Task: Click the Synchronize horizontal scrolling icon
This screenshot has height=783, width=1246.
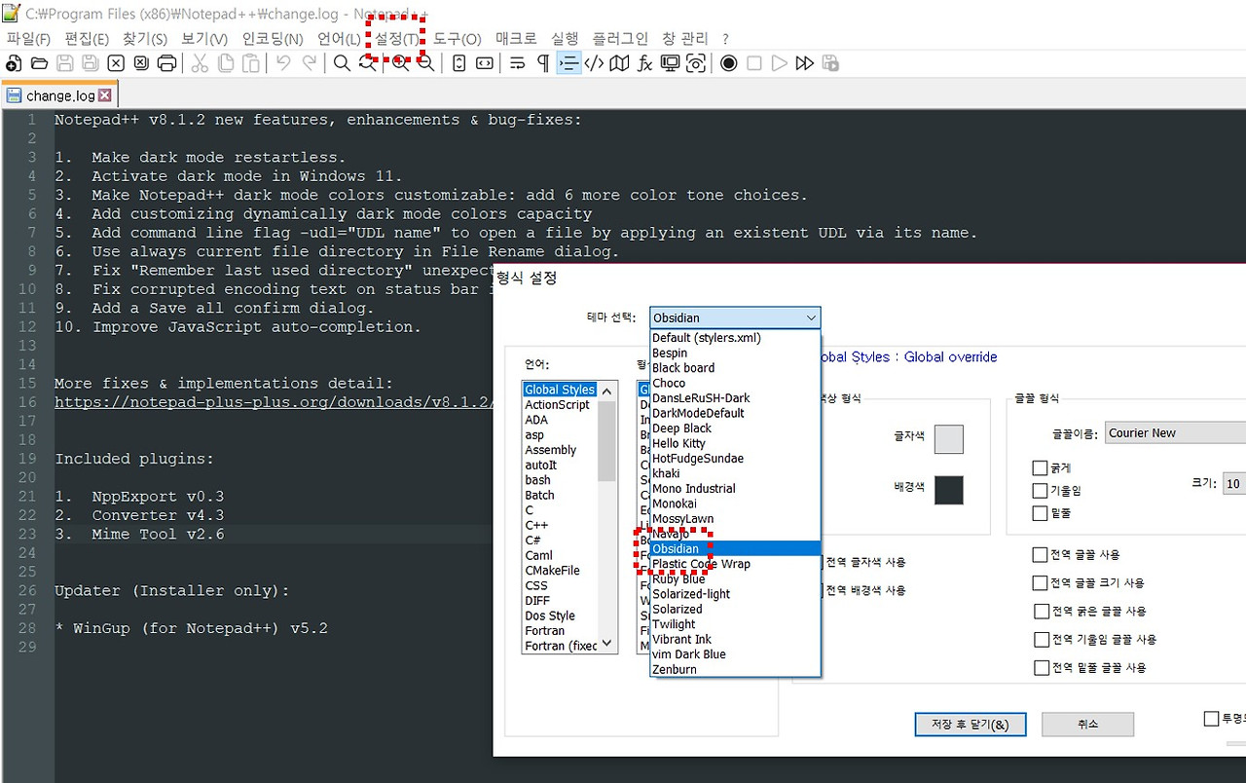Action: [x=485, y=63]
